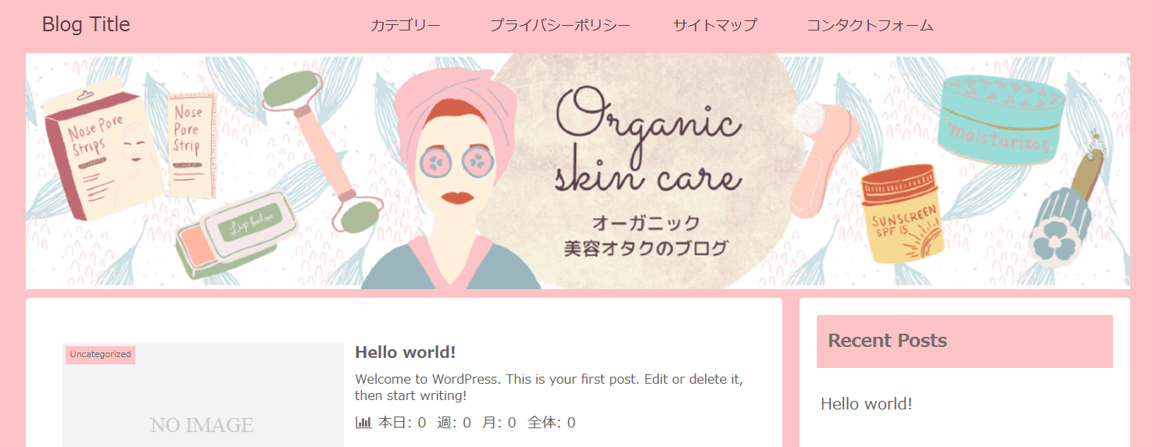1152x447 pixels.
Task: Click the NO IMAGE post thumbnail
Action: click(202, 395)
